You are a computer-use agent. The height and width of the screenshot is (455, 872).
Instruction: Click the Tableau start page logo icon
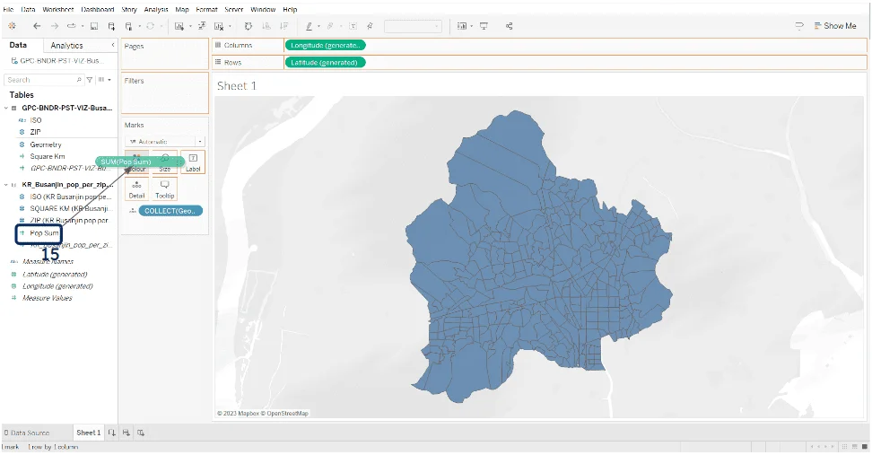coord(12,26)
